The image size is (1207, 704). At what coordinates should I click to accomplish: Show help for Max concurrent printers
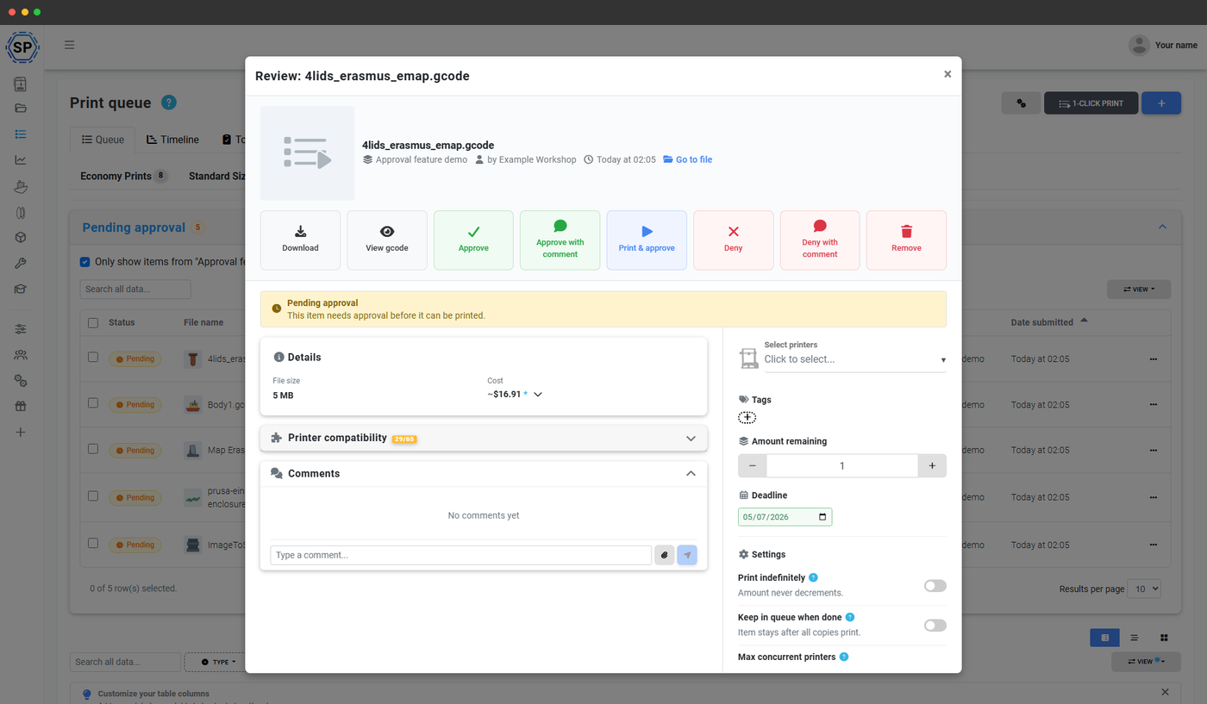tap(844, 657)
